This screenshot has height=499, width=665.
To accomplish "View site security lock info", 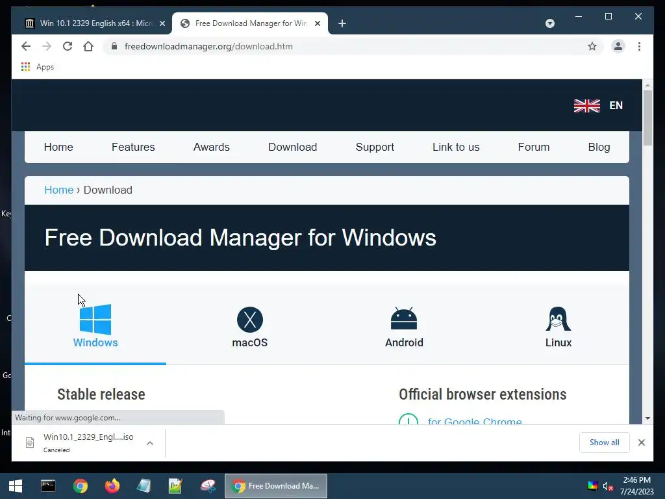I will tap(114, 46).
